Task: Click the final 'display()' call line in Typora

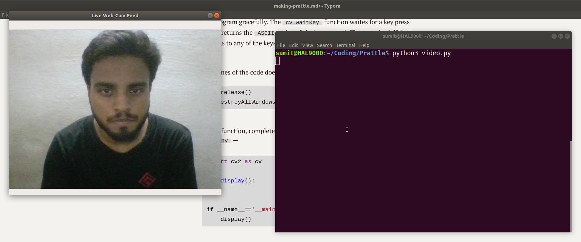Action: pos(236,219)
